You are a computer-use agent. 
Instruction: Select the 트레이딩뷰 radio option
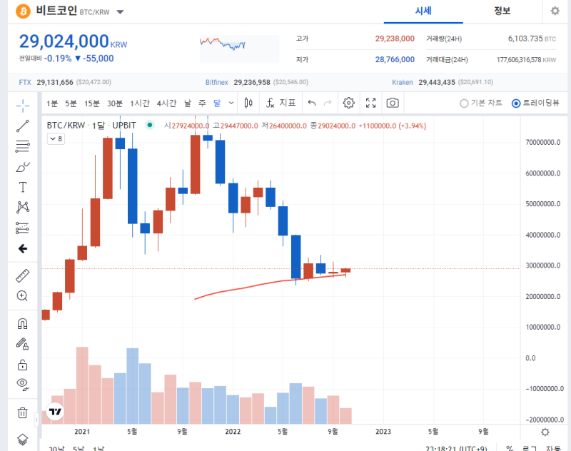(535, 103)
